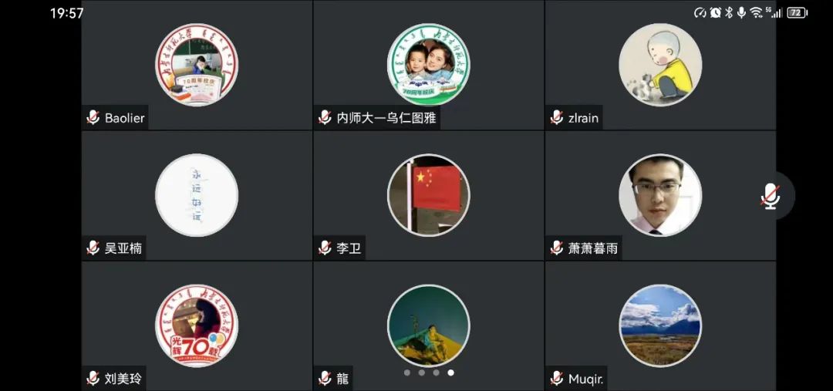Click muted mic icon next to 龍
This screenshot has height=391, width=833.
click(325, 378)
